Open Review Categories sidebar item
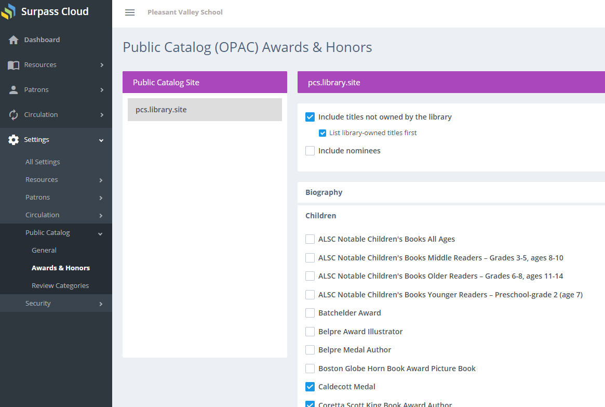Viewport: 605px width, 407px height. [x=60, y=286]
